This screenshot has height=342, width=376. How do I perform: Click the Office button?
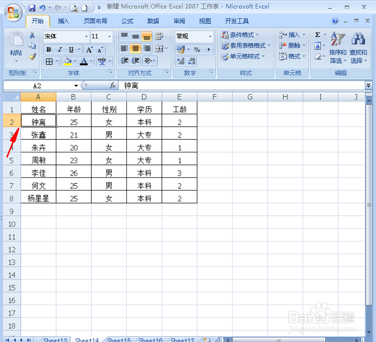coord(13,13)
